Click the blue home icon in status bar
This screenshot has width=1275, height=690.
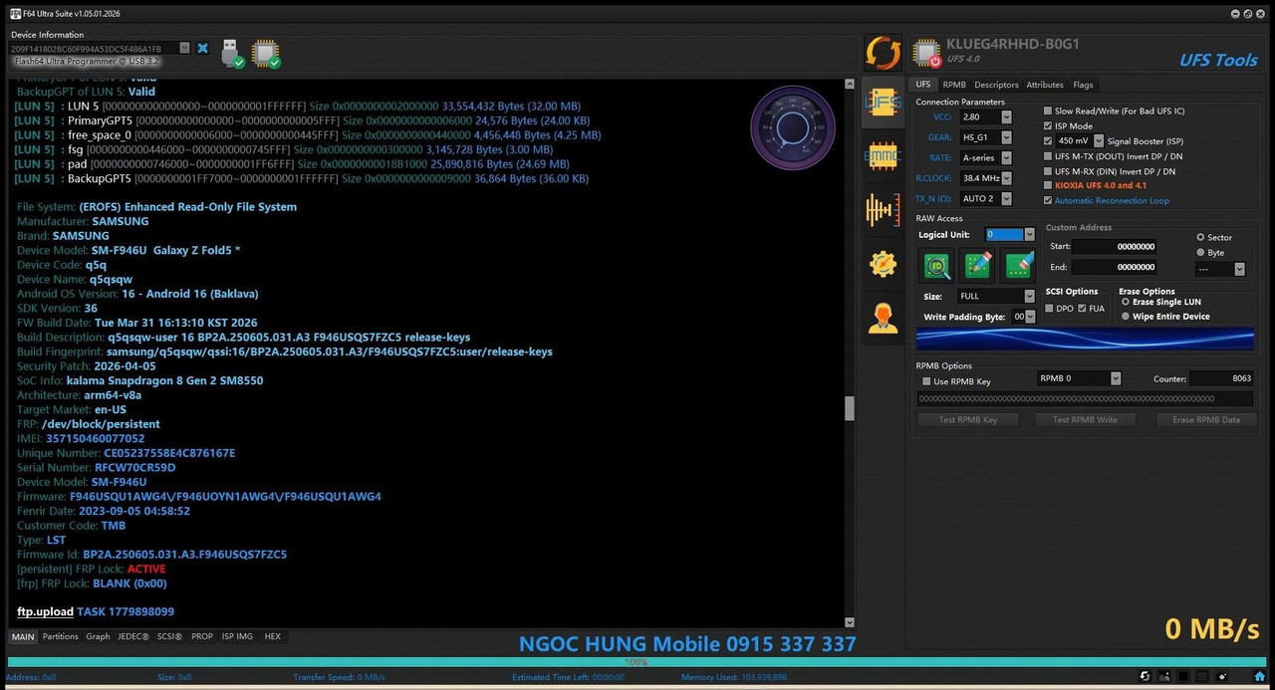1260,677
